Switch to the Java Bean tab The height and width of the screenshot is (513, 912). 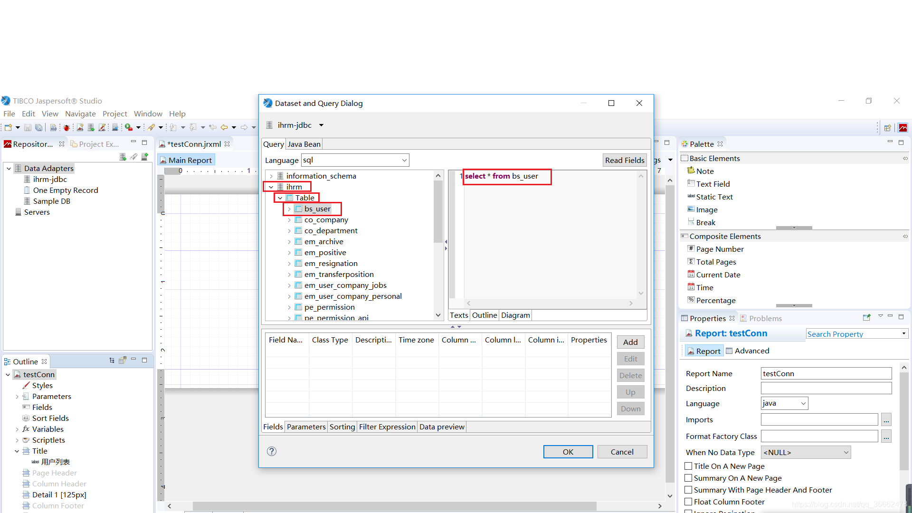(x=303, y=143)
